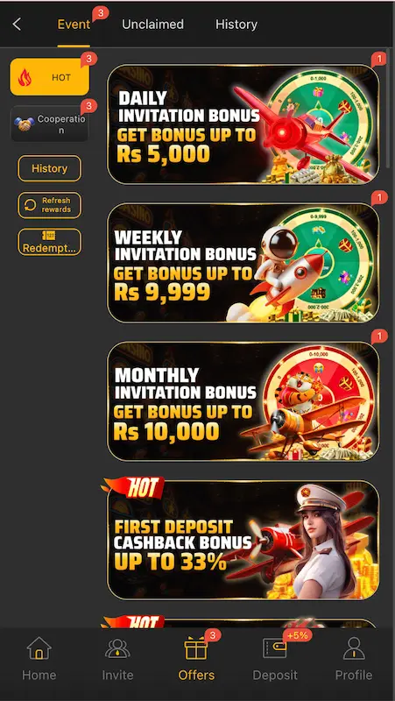This screenshot has height=701, width=395.
Task: Click the handshake Cooperation icon
Action: click(x=25, y=124)
